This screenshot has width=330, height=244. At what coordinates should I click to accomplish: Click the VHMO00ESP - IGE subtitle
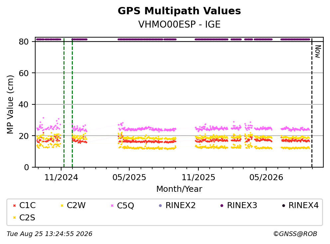179,24
